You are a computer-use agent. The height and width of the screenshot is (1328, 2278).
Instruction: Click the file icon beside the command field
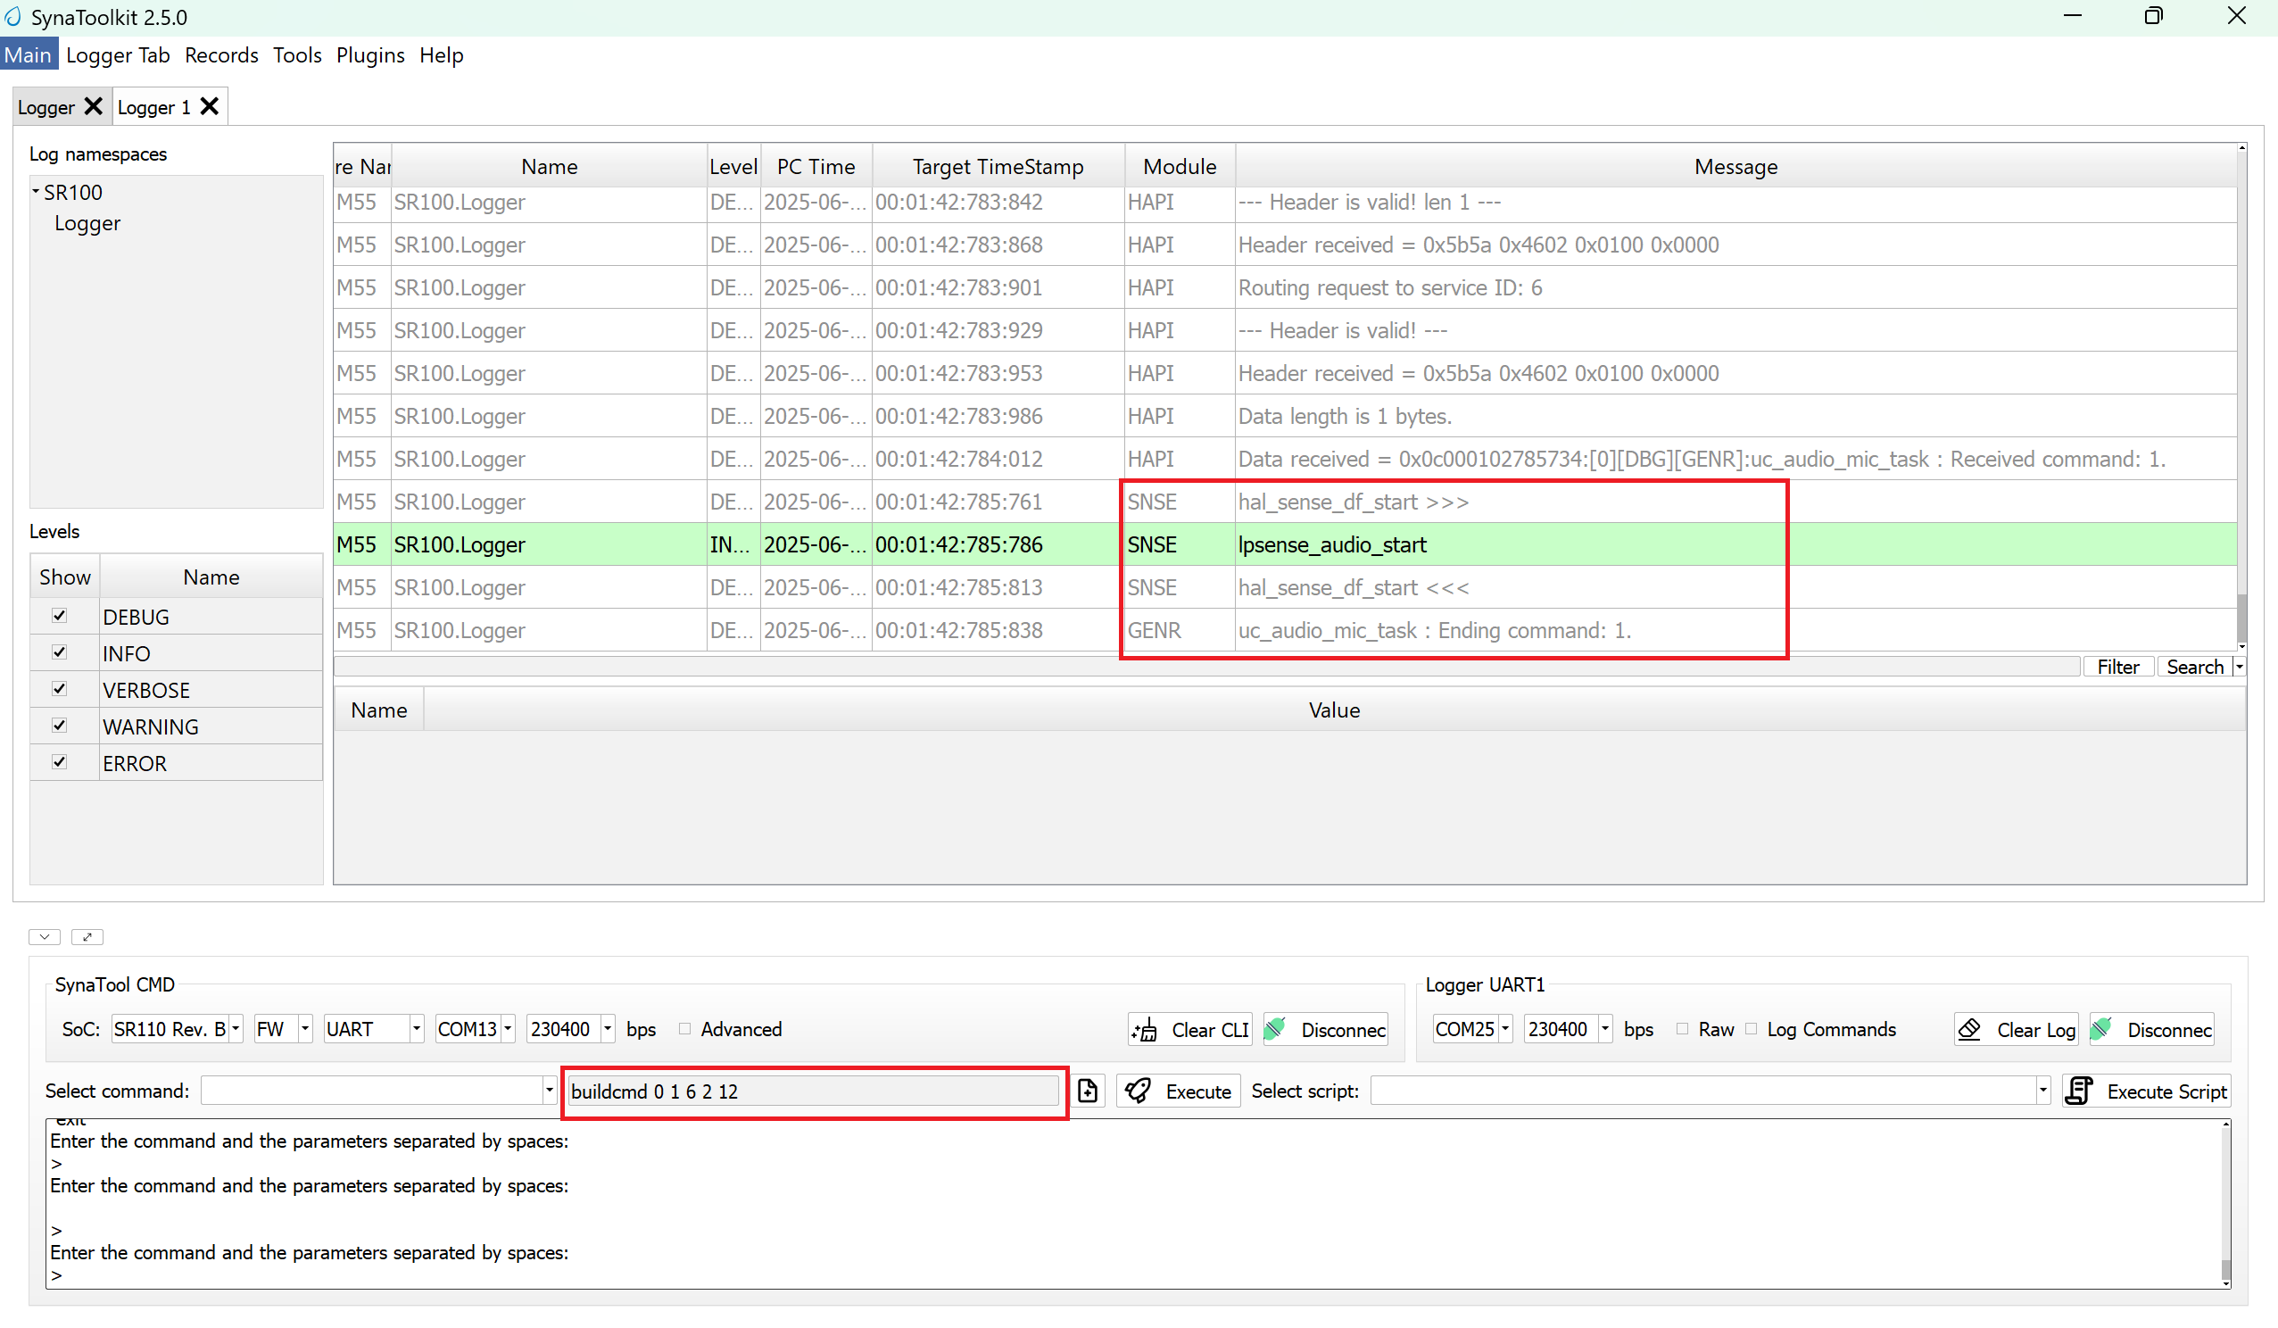(1088, 1091)
